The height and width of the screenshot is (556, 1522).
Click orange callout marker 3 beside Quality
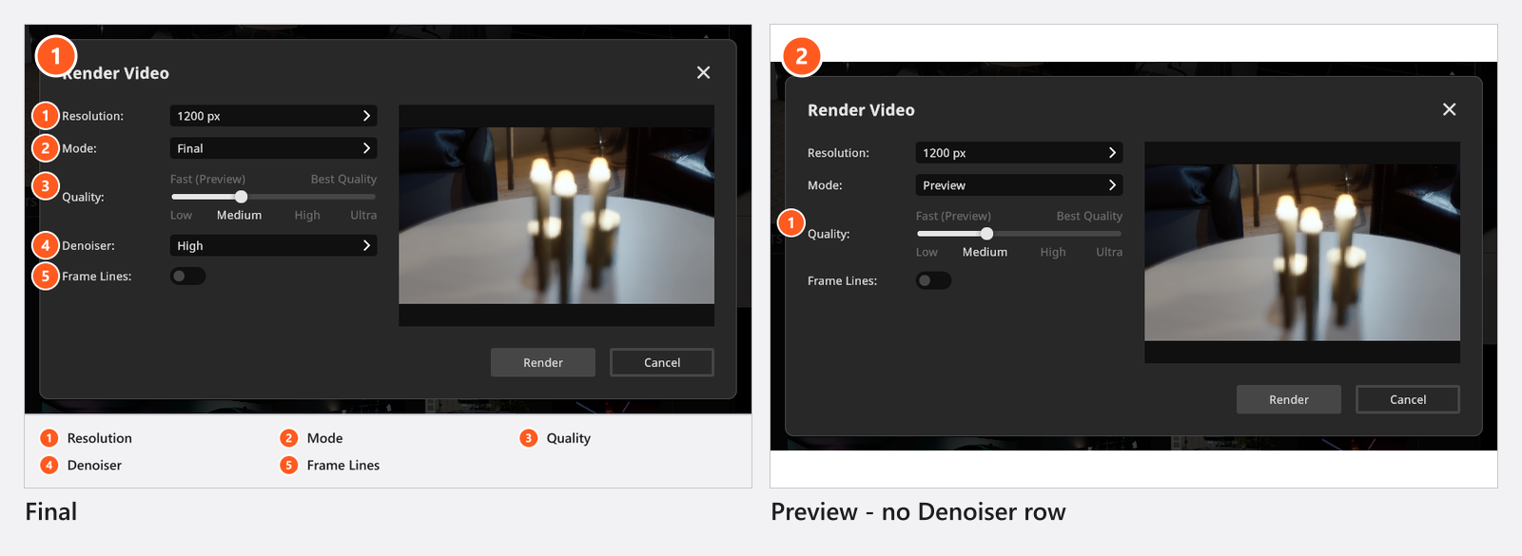pyautogui.click(x=45, y=185)
